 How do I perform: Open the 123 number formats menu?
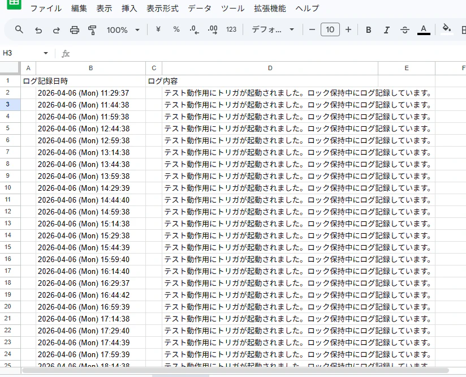231,29
